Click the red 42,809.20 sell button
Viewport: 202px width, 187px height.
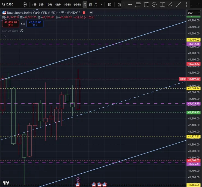click(x=11, y=24)
